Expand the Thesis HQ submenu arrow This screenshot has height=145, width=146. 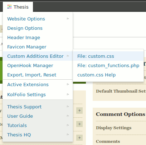[x=68, y=135]
